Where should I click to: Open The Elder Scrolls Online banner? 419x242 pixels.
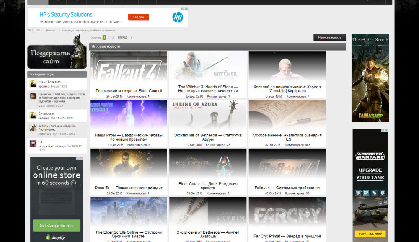pyautogui.click(x=370, y=78)
